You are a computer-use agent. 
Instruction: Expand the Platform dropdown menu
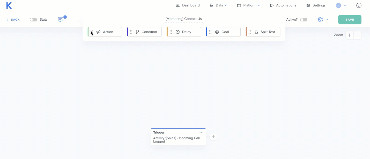[x=249, y=5]
